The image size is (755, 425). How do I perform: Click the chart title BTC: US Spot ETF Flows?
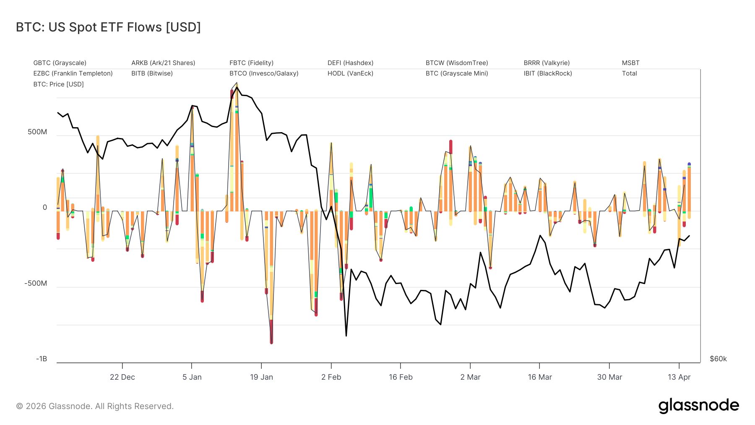coord(108,27)
